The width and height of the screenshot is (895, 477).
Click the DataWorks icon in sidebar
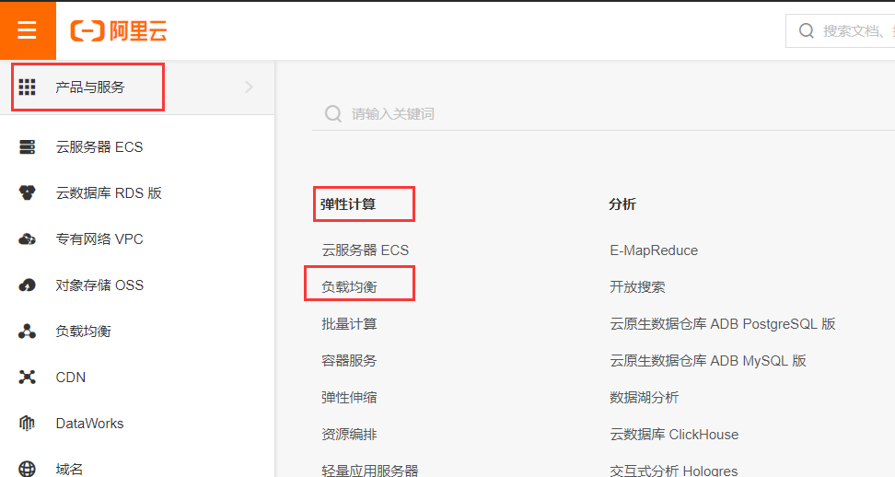(27, 424)
